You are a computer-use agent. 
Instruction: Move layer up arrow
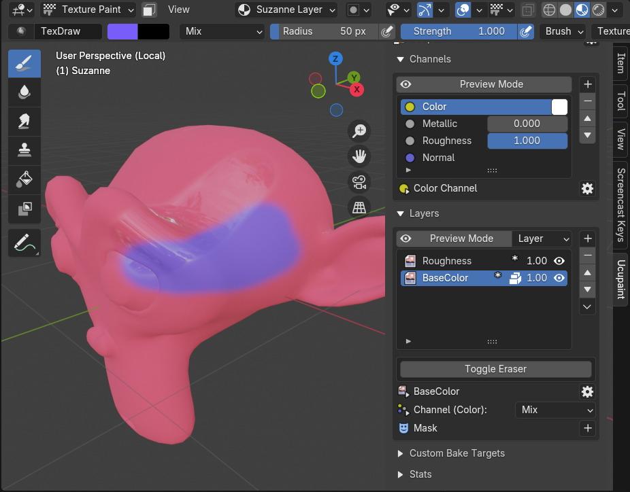(587, 273)
